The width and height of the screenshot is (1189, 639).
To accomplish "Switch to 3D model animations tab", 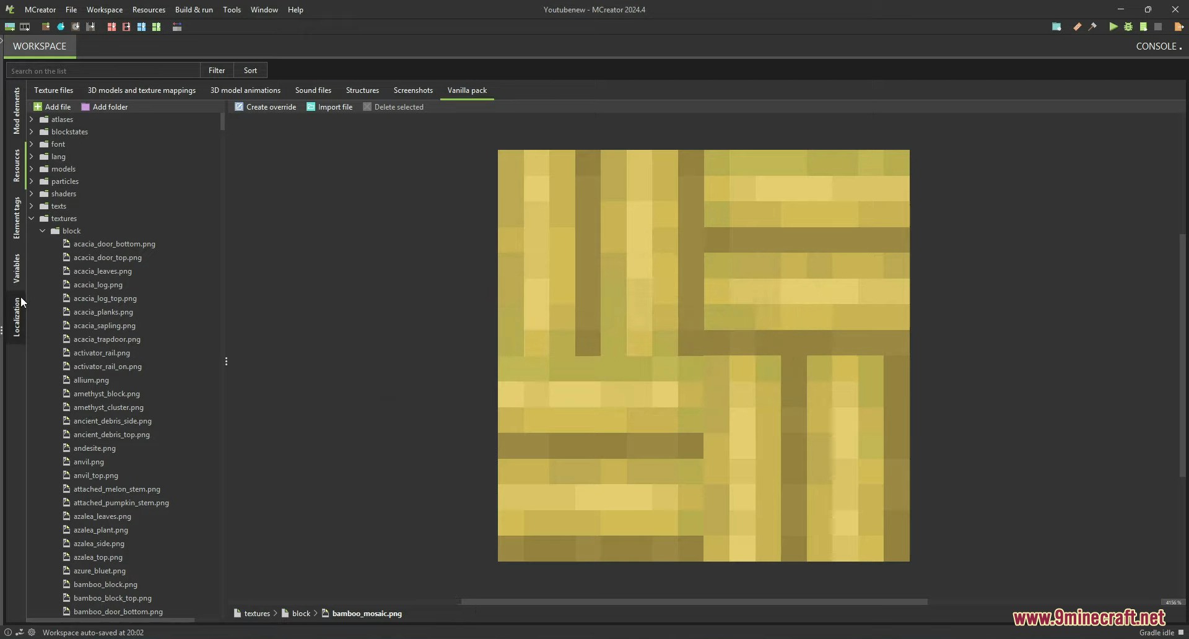I will coord(245,90).
